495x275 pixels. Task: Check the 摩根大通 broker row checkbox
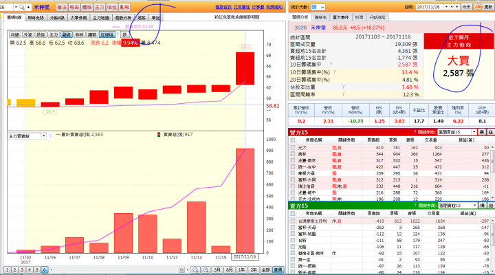pyautogui.click(x=293, y=173)
